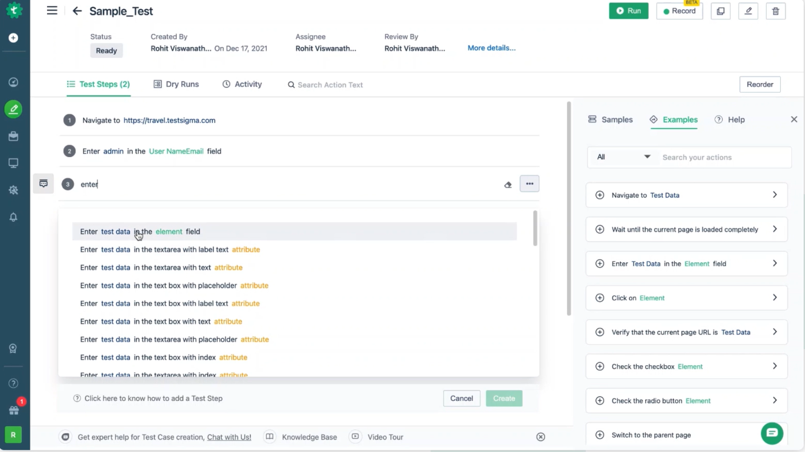Viewport: 805px width, 452px height.
Task: Click the hamburger menu icon
Action: click(x=52, y=11)
